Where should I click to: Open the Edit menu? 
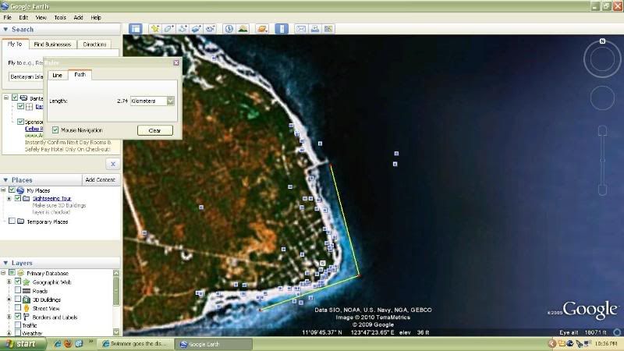point(23,17)
